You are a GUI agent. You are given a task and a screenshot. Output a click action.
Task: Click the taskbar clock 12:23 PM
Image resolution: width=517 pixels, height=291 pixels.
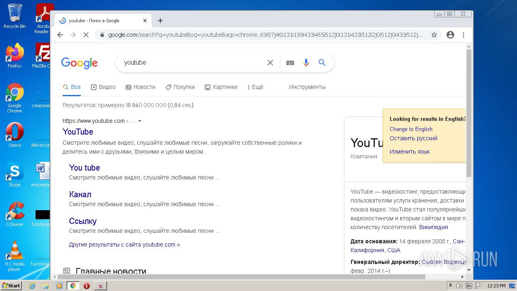click(x=496, y=286)
